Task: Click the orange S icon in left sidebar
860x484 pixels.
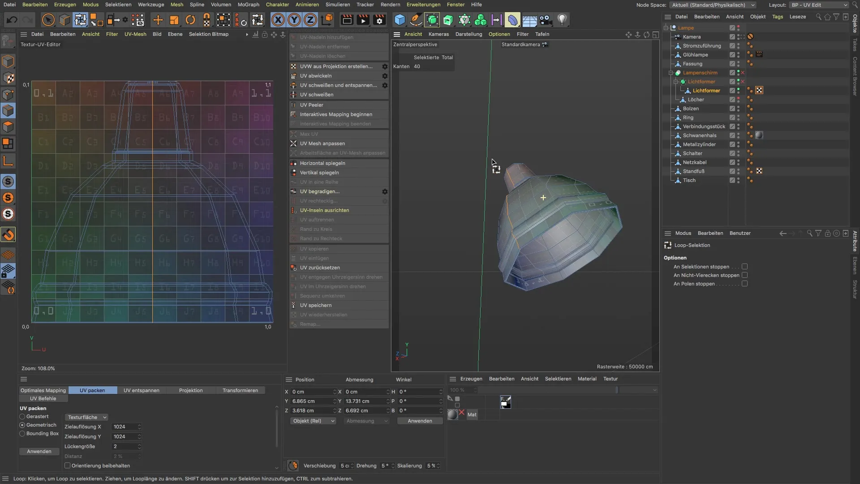Action: click(8, 198)
